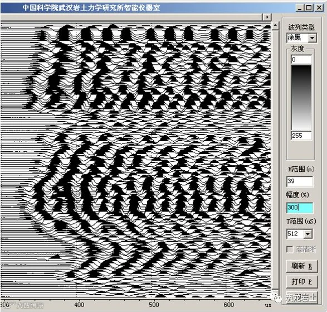Close the window with the X button

click(x=319, y=8)
